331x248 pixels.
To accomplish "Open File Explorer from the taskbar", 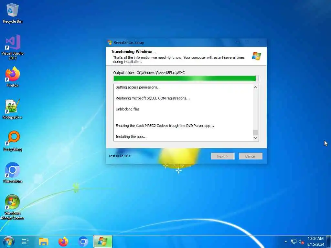I will pos(44,242).
